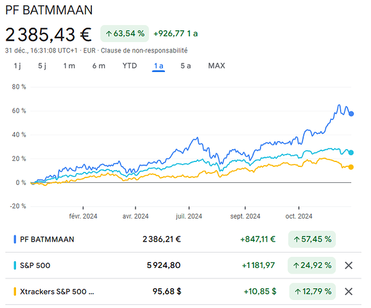Click the green 63,54 % change badge
This screenshot has width=371, height=308.
pyautogui.click(x=126, y=33)
